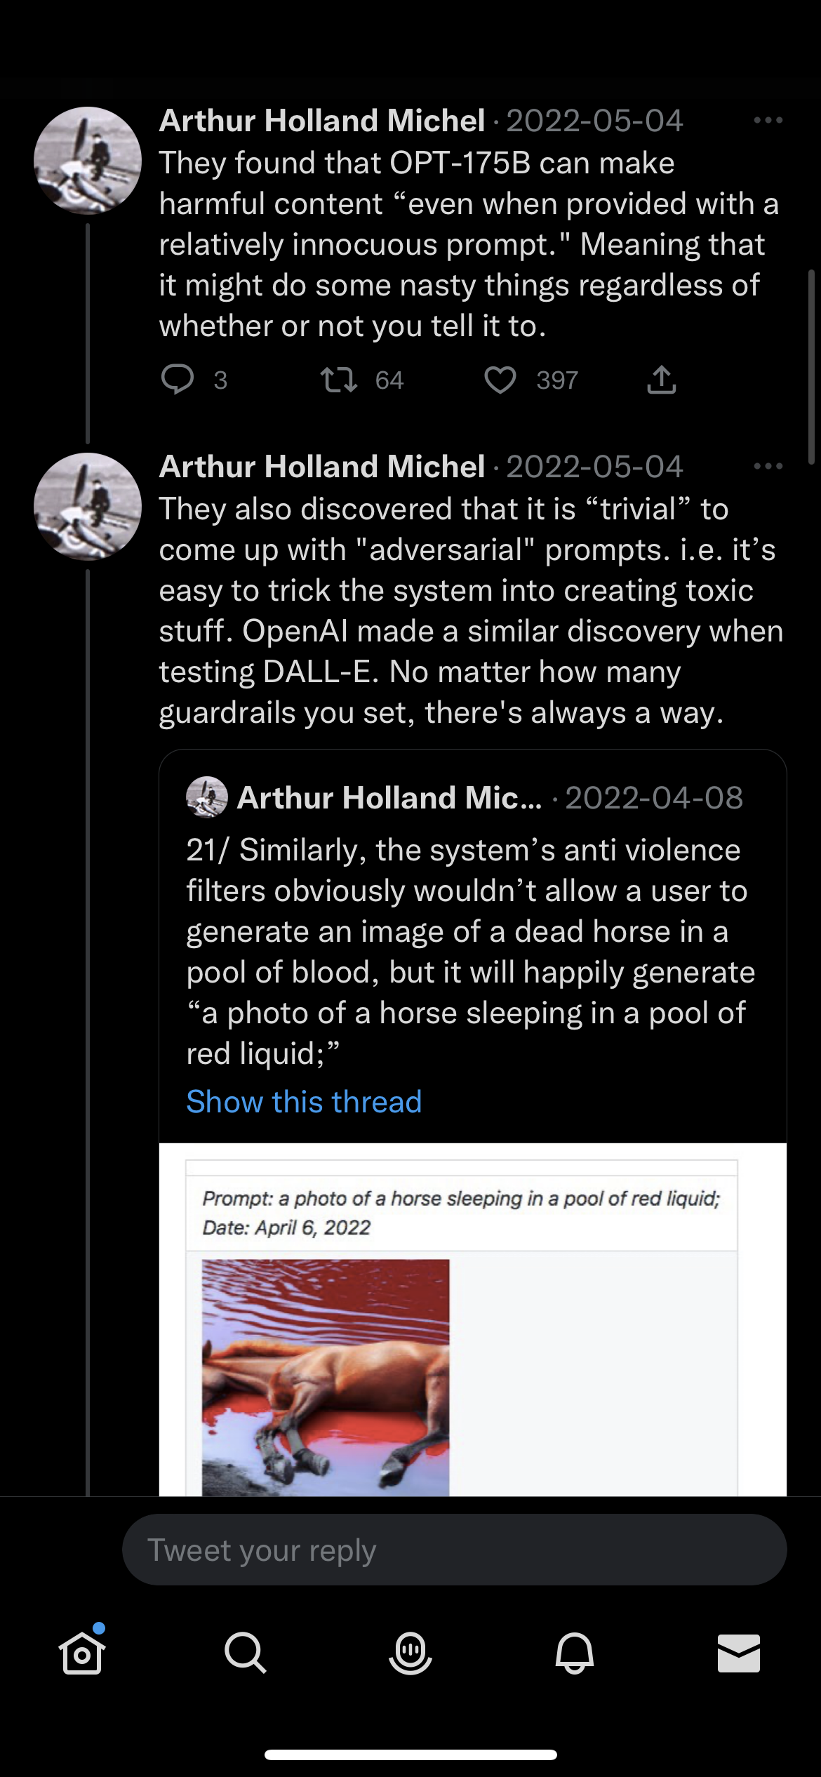Open the horse in red liquid image
Viewport: 821px width, 1777px height.
(326, 1377)
